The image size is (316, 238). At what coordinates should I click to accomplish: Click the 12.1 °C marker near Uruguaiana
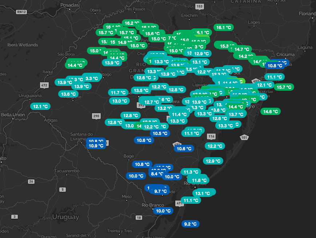point(40,107)
